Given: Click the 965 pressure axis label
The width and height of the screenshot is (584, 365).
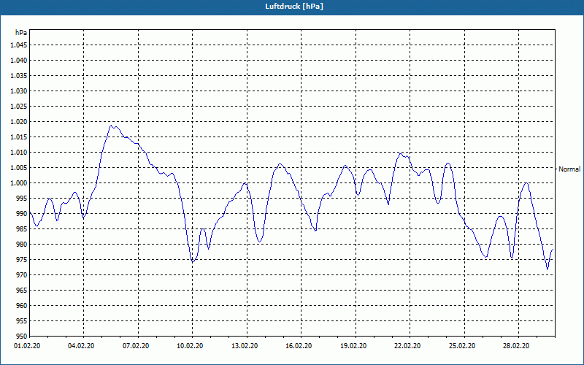Looking at the screenshot, I should pyautogui.click(x=22, y=290).
